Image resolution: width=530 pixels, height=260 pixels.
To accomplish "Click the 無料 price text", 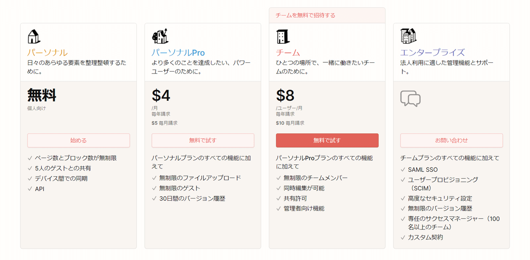I will (x=42, y=95).
